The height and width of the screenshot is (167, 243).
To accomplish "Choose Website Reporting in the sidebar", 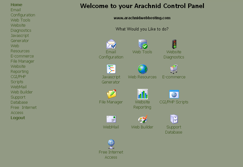I will 20,69.
